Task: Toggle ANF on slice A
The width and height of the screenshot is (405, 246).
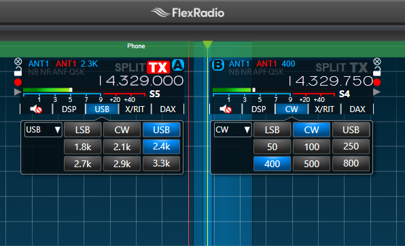Action: pyautogui.click(x=60, y=71)
